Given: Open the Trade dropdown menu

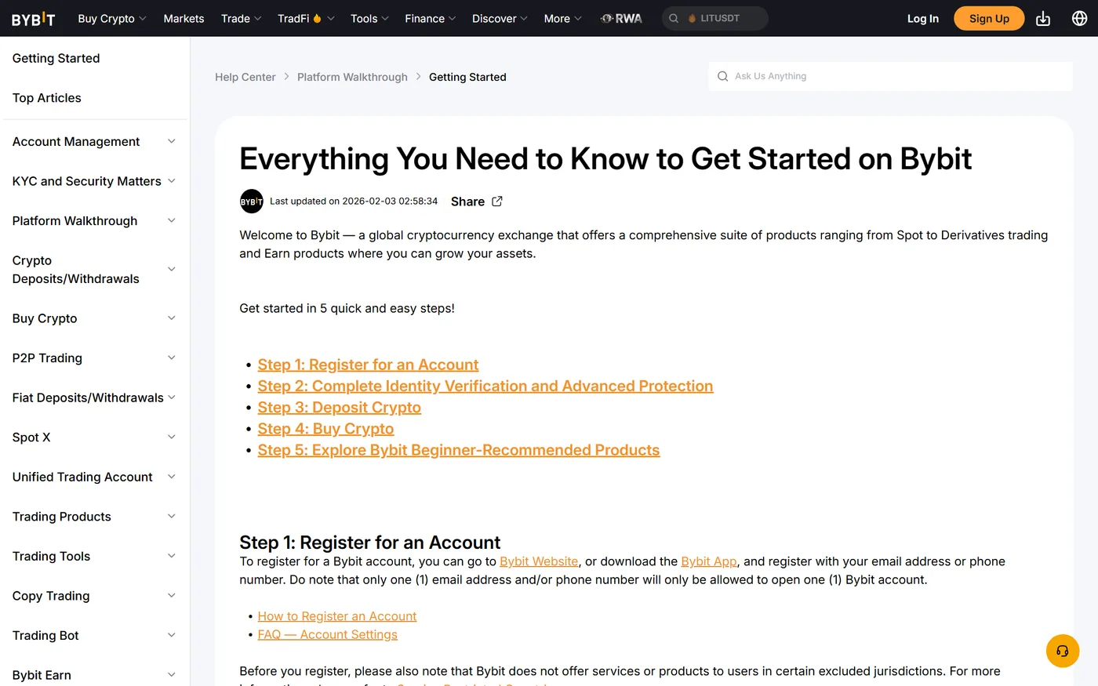Looking at the screenshot, I should pyautogui.click(x=241, y=19).
